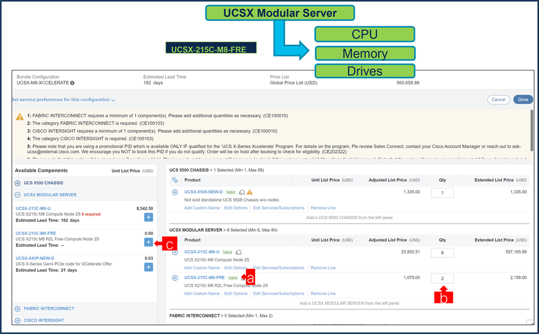Click the info icon beside UCSX-M8-XCCELERATE
Viewport: 539px width, 334px height.
coord(72,83)
